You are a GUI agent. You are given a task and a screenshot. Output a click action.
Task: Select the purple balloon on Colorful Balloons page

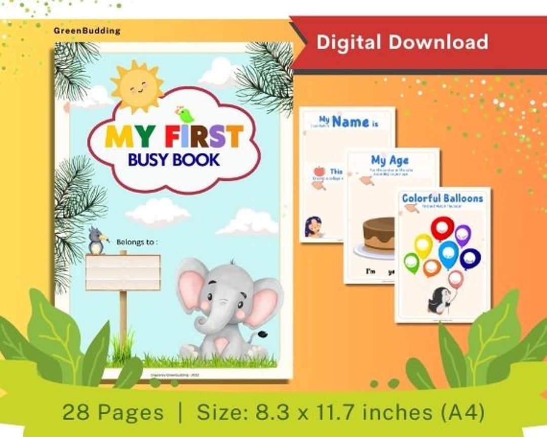(x=462, y=235)
